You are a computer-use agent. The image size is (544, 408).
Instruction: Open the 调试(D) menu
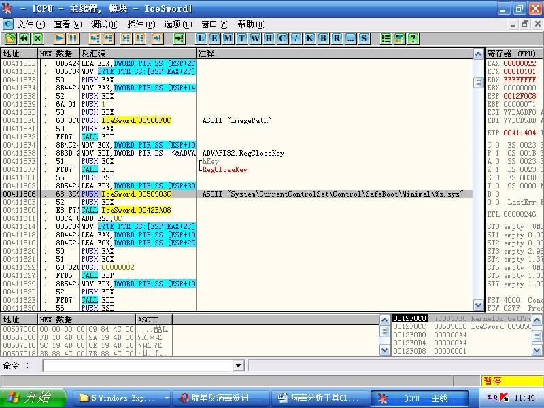[x=105, y=24]
